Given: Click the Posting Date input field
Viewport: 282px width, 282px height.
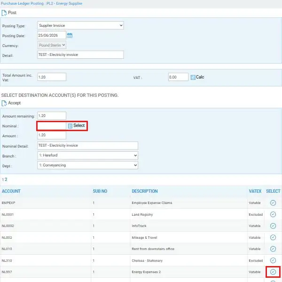Looking at the screenshot, I should (x=52, y=35).
